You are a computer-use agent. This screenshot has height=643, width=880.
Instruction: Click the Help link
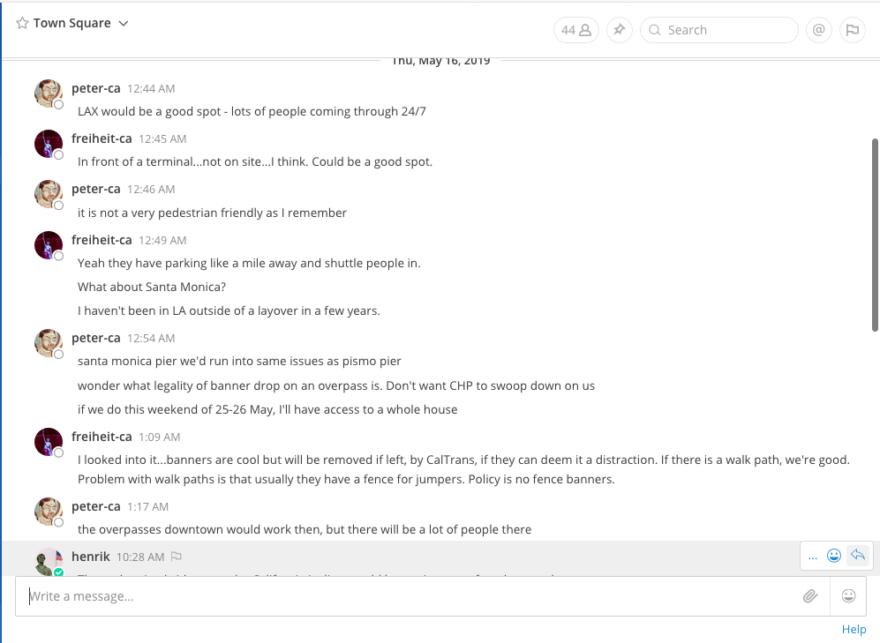point(854,629)
